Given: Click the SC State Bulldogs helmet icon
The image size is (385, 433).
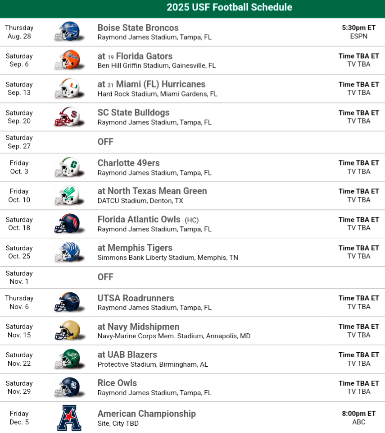Looking at the screenshot, I should (67, 117).
